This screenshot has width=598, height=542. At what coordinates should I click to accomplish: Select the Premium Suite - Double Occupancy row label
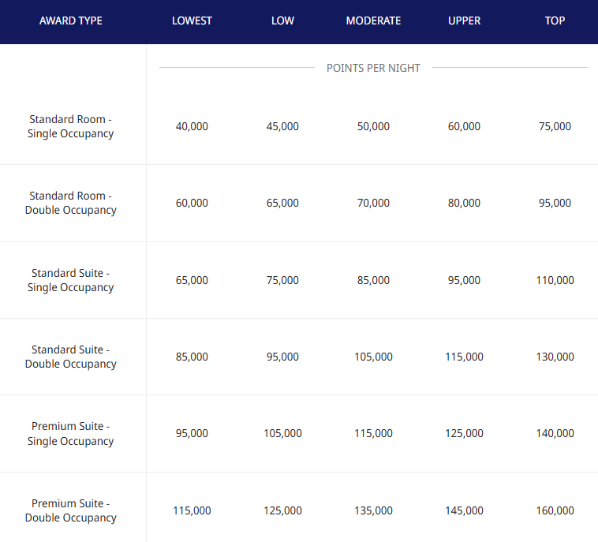[70, 510]
